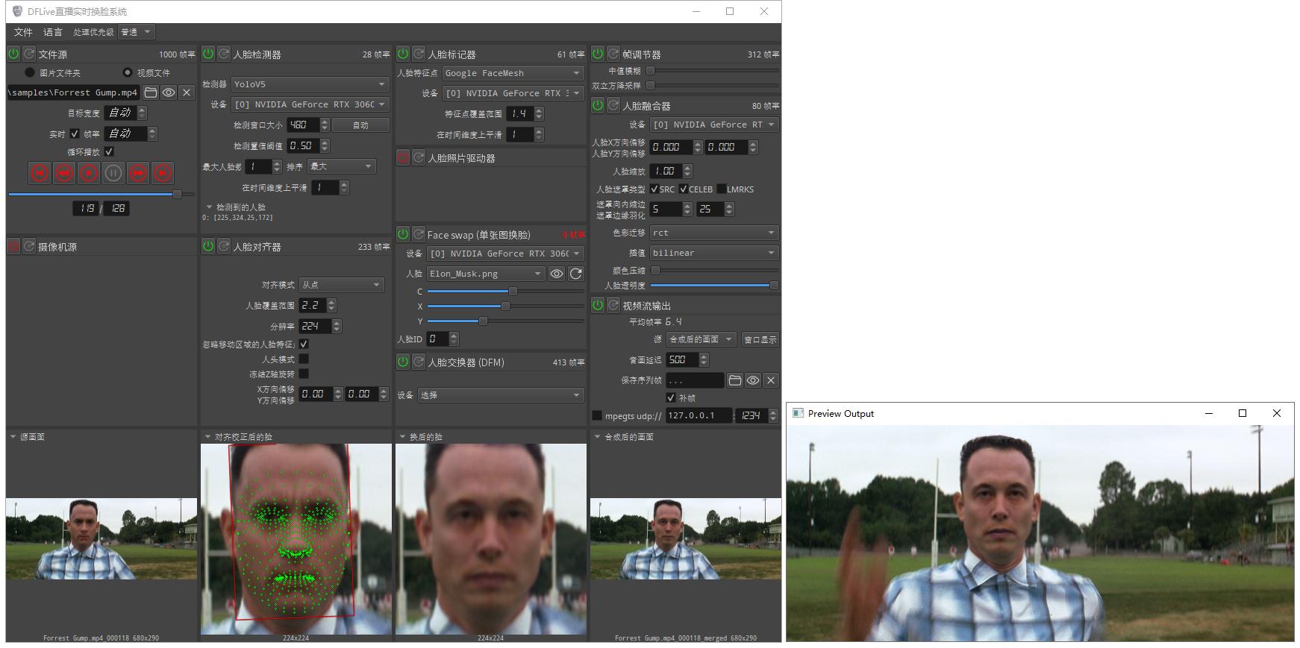The height and width of the screenshot is (648, 1300).
Task: Toggle power button of Face swap module
Action: coord(403,234)
